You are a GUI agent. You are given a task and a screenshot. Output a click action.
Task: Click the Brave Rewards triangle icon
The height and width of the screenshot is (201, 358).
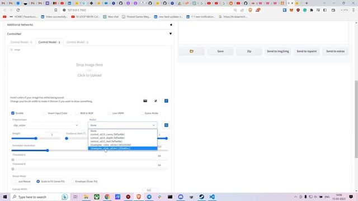tap(258, 10)
